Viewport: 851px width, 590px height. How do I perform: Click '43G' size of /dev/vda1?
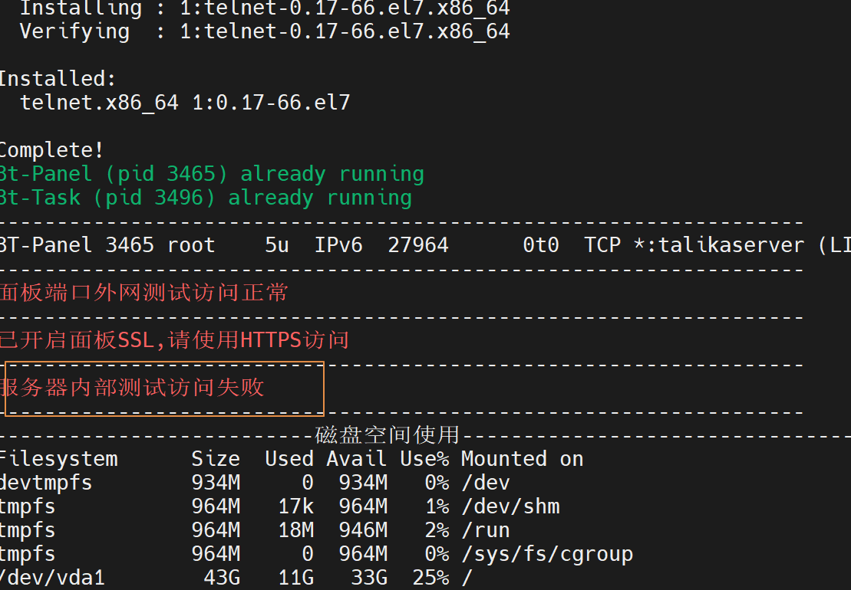(222, 578)
